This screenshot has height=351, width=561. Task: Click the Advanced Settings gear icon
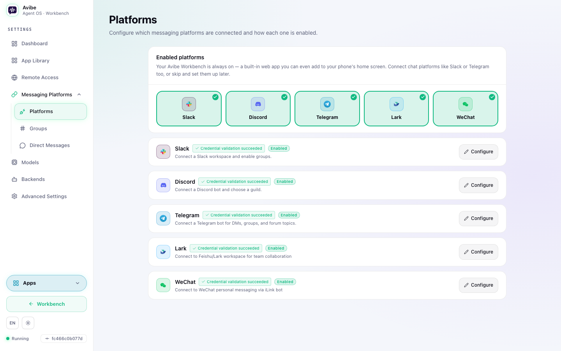point(14,196)
